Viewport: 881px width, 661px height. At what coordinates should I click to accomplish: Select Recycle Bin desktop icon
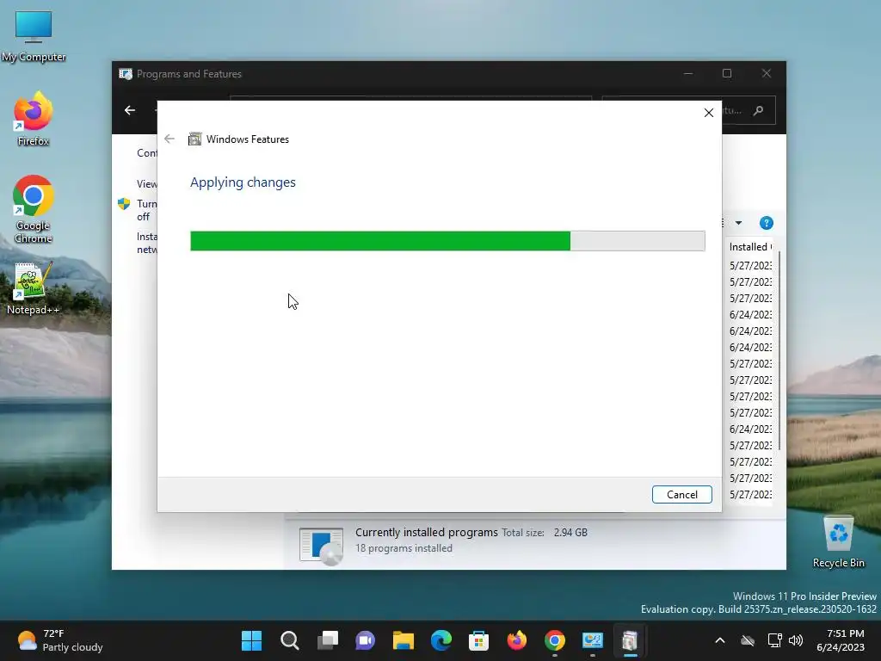pos(838,541)
